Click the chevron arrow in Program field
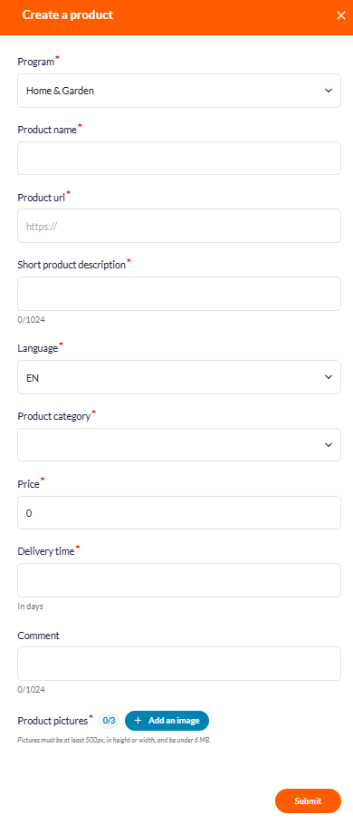Screen dimensions: 353x825 click(x=329, y=91)
